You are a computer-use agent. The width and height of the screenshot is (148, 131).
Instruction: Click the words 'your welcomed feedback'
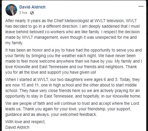click(74, 115)
